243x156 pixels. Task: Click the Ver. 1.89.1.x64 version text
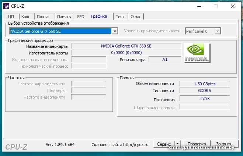(x=60, y=145)
